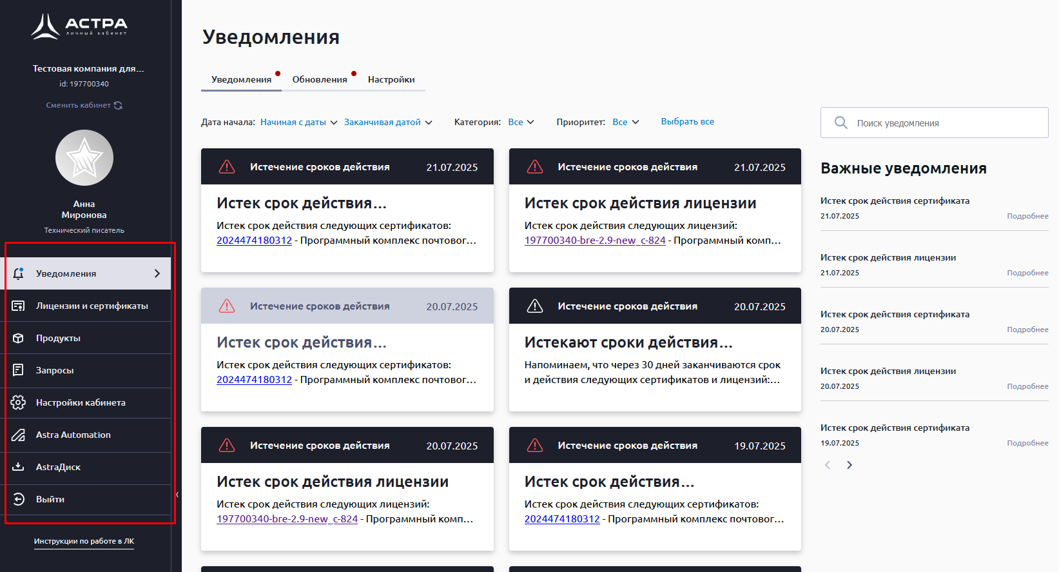Click Подробнее for 21.07.2025 certificate notice
Image resolution: width=1059 pixels, height=572 pixels.
1027,216
